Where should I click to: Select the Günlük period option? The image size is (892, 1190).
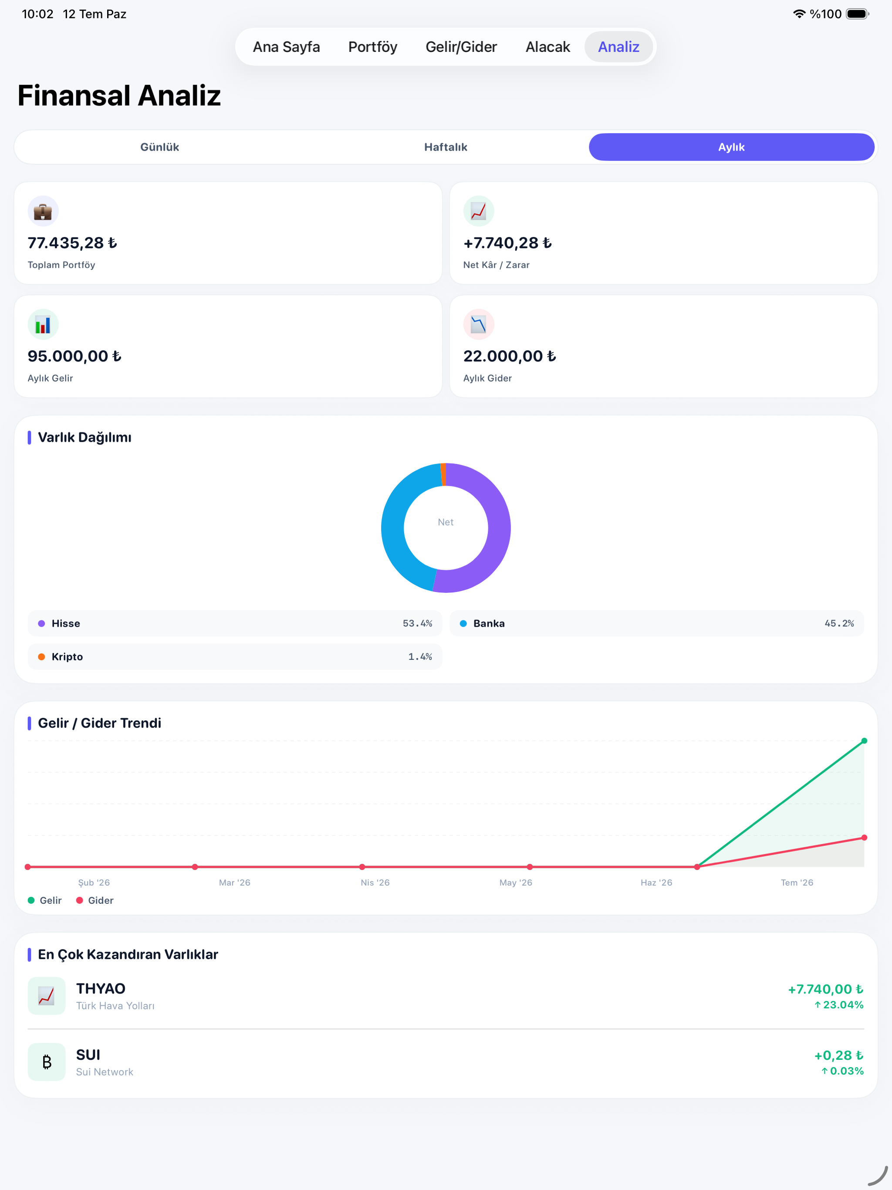[x=160, y=147]
